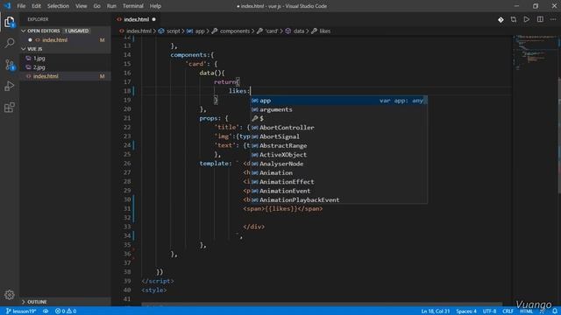561x315 pixels.
Task: Click the feedback icon in status bar
Action: [543, 311]
